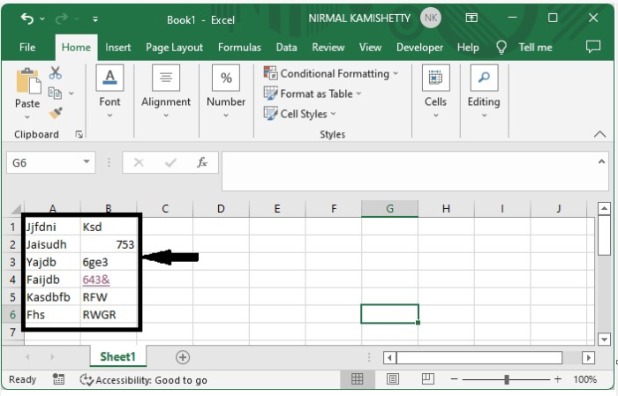Select column C header

(165, 209)
